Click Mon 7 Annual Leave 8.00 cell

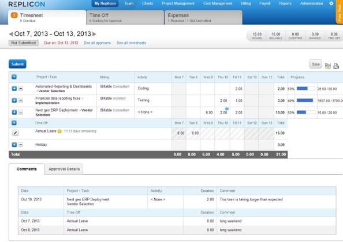click(179, 133)
